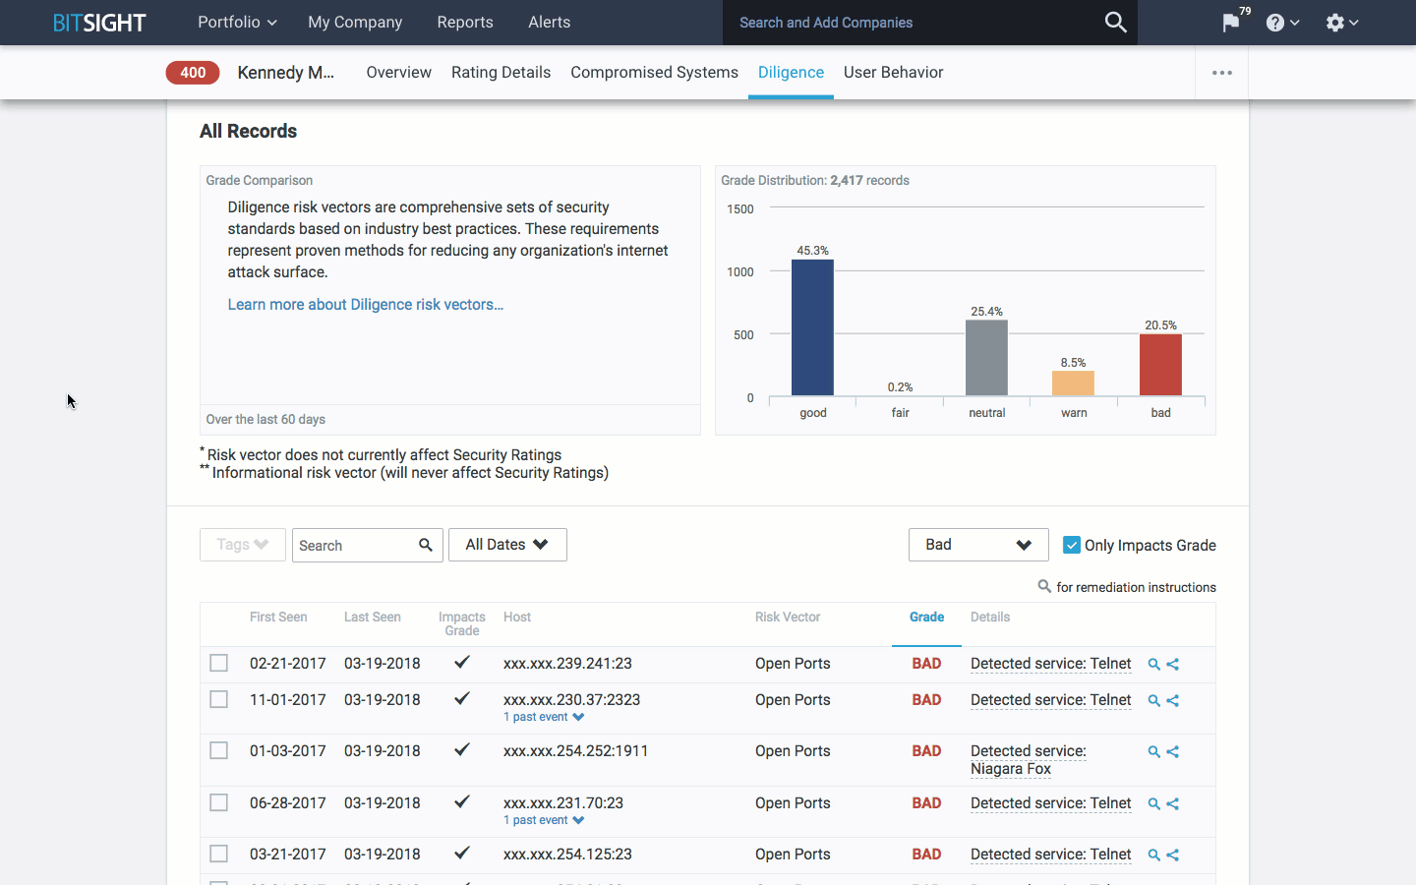Uncheck the Only Impacts Grade checkbox
Screen dimensions: 1416x885
[x=1072, y=545]
